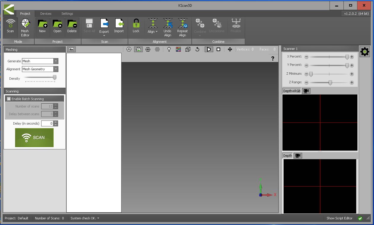Switch to the Devices tab
The height and width of the screenshot is (225, 374).
46,14
